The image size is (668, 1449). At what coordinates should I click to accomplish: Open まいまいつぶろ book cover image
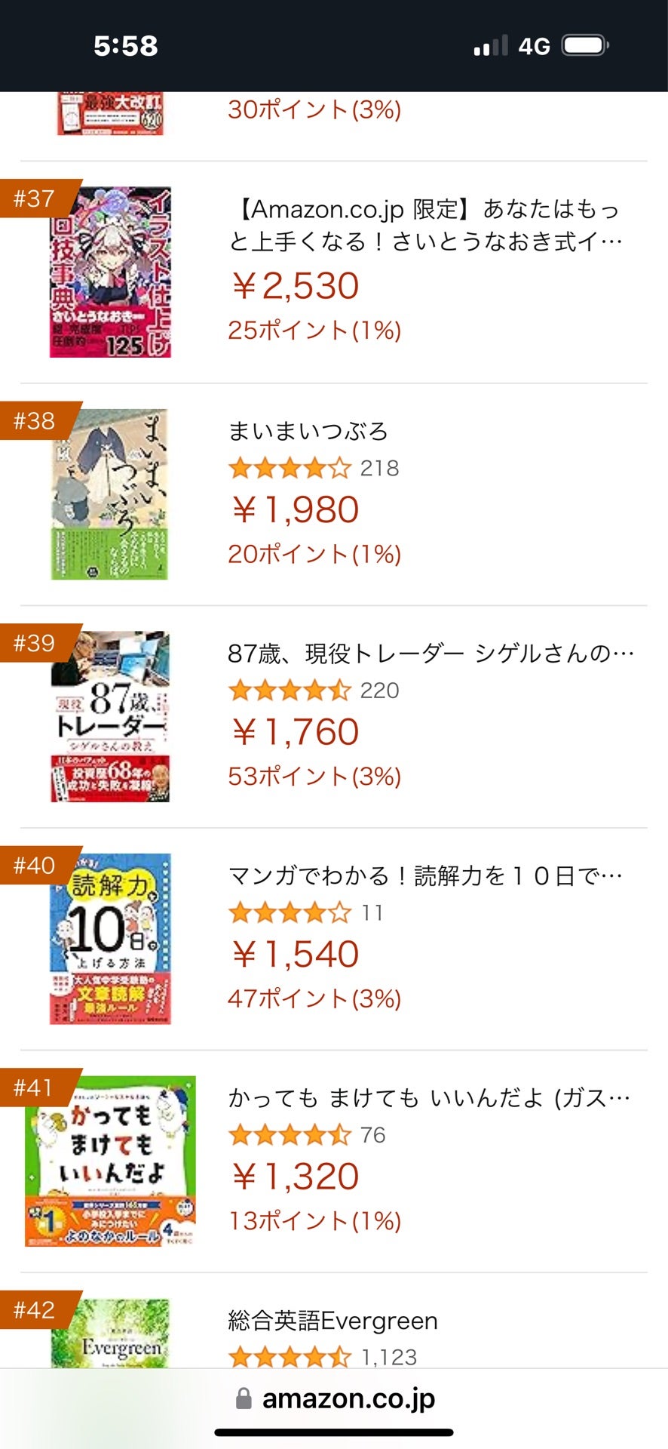[x=110, y=494]
